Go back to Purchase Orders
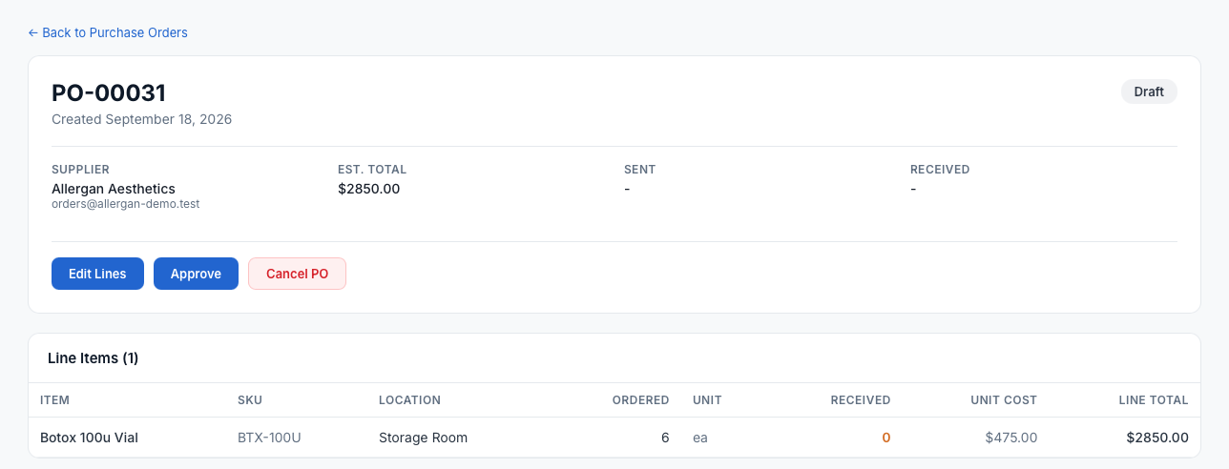The width and height of the screenshot is (1229, 469). pyautogui.click(x=108, y=32)
